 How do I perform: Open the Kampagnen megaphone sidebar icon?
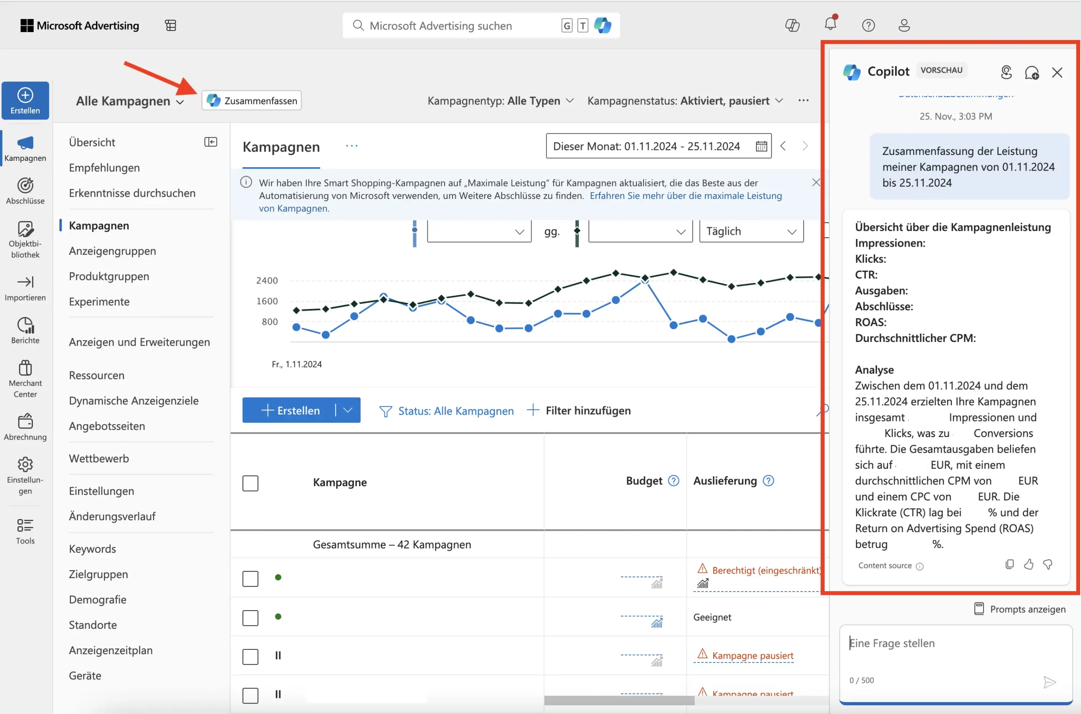click(x=25, y=143)
